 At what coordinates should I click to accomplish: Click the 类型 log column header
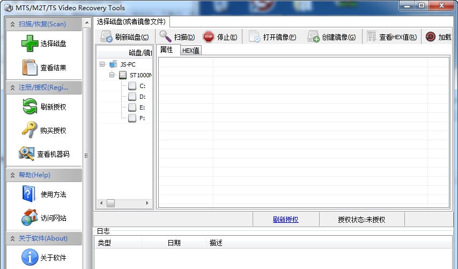(x=118, y=243)
